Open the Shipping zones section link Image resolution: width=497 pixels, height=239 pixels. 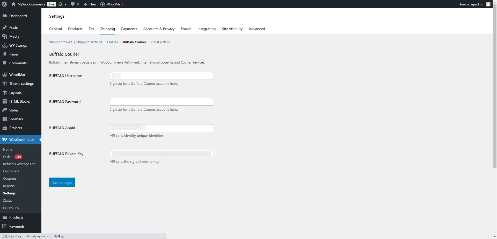[61, 42]
